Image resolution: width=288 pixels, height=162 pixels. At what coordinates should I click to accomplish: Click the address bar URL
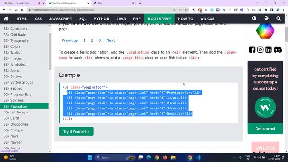coord(63,10)
